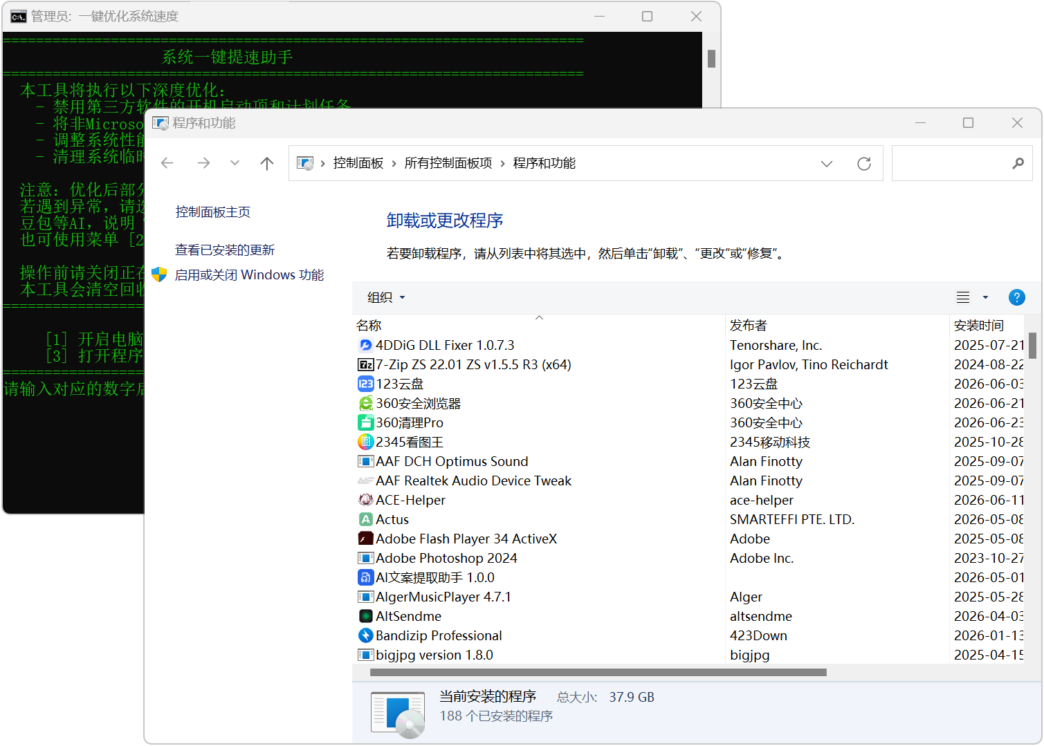Image resolution: width=1044 pixels, height=746 pixels.
Task: Select the AlgerMusicPlayer 4.7.1 entry
Action: point(688,597)
